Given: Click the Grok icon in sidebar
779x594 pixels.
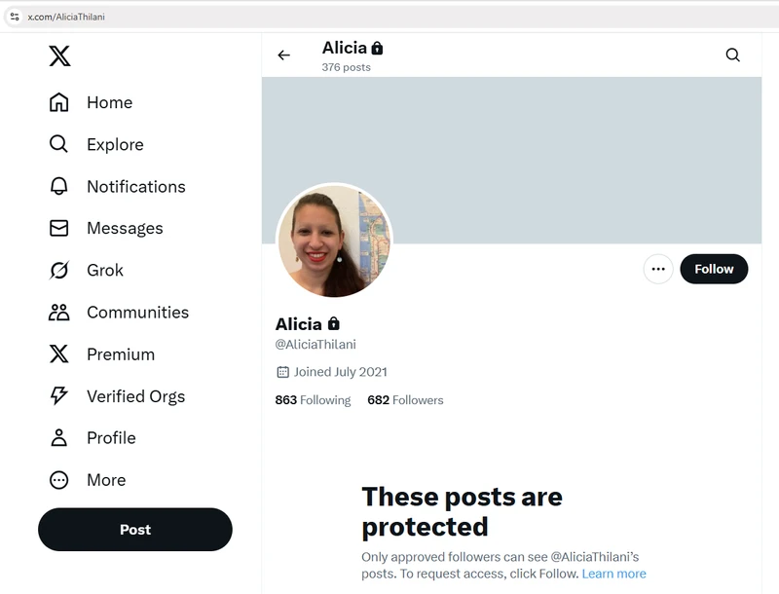Looking at the screenshot, I should point(59,270).
